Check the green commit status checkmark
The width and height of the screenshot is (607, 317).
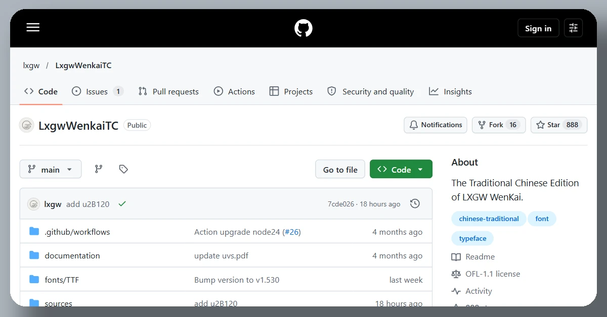click(122, 204)
